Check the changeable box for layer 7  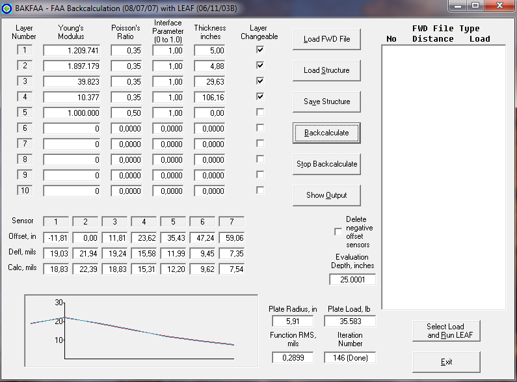pos(260,144)
